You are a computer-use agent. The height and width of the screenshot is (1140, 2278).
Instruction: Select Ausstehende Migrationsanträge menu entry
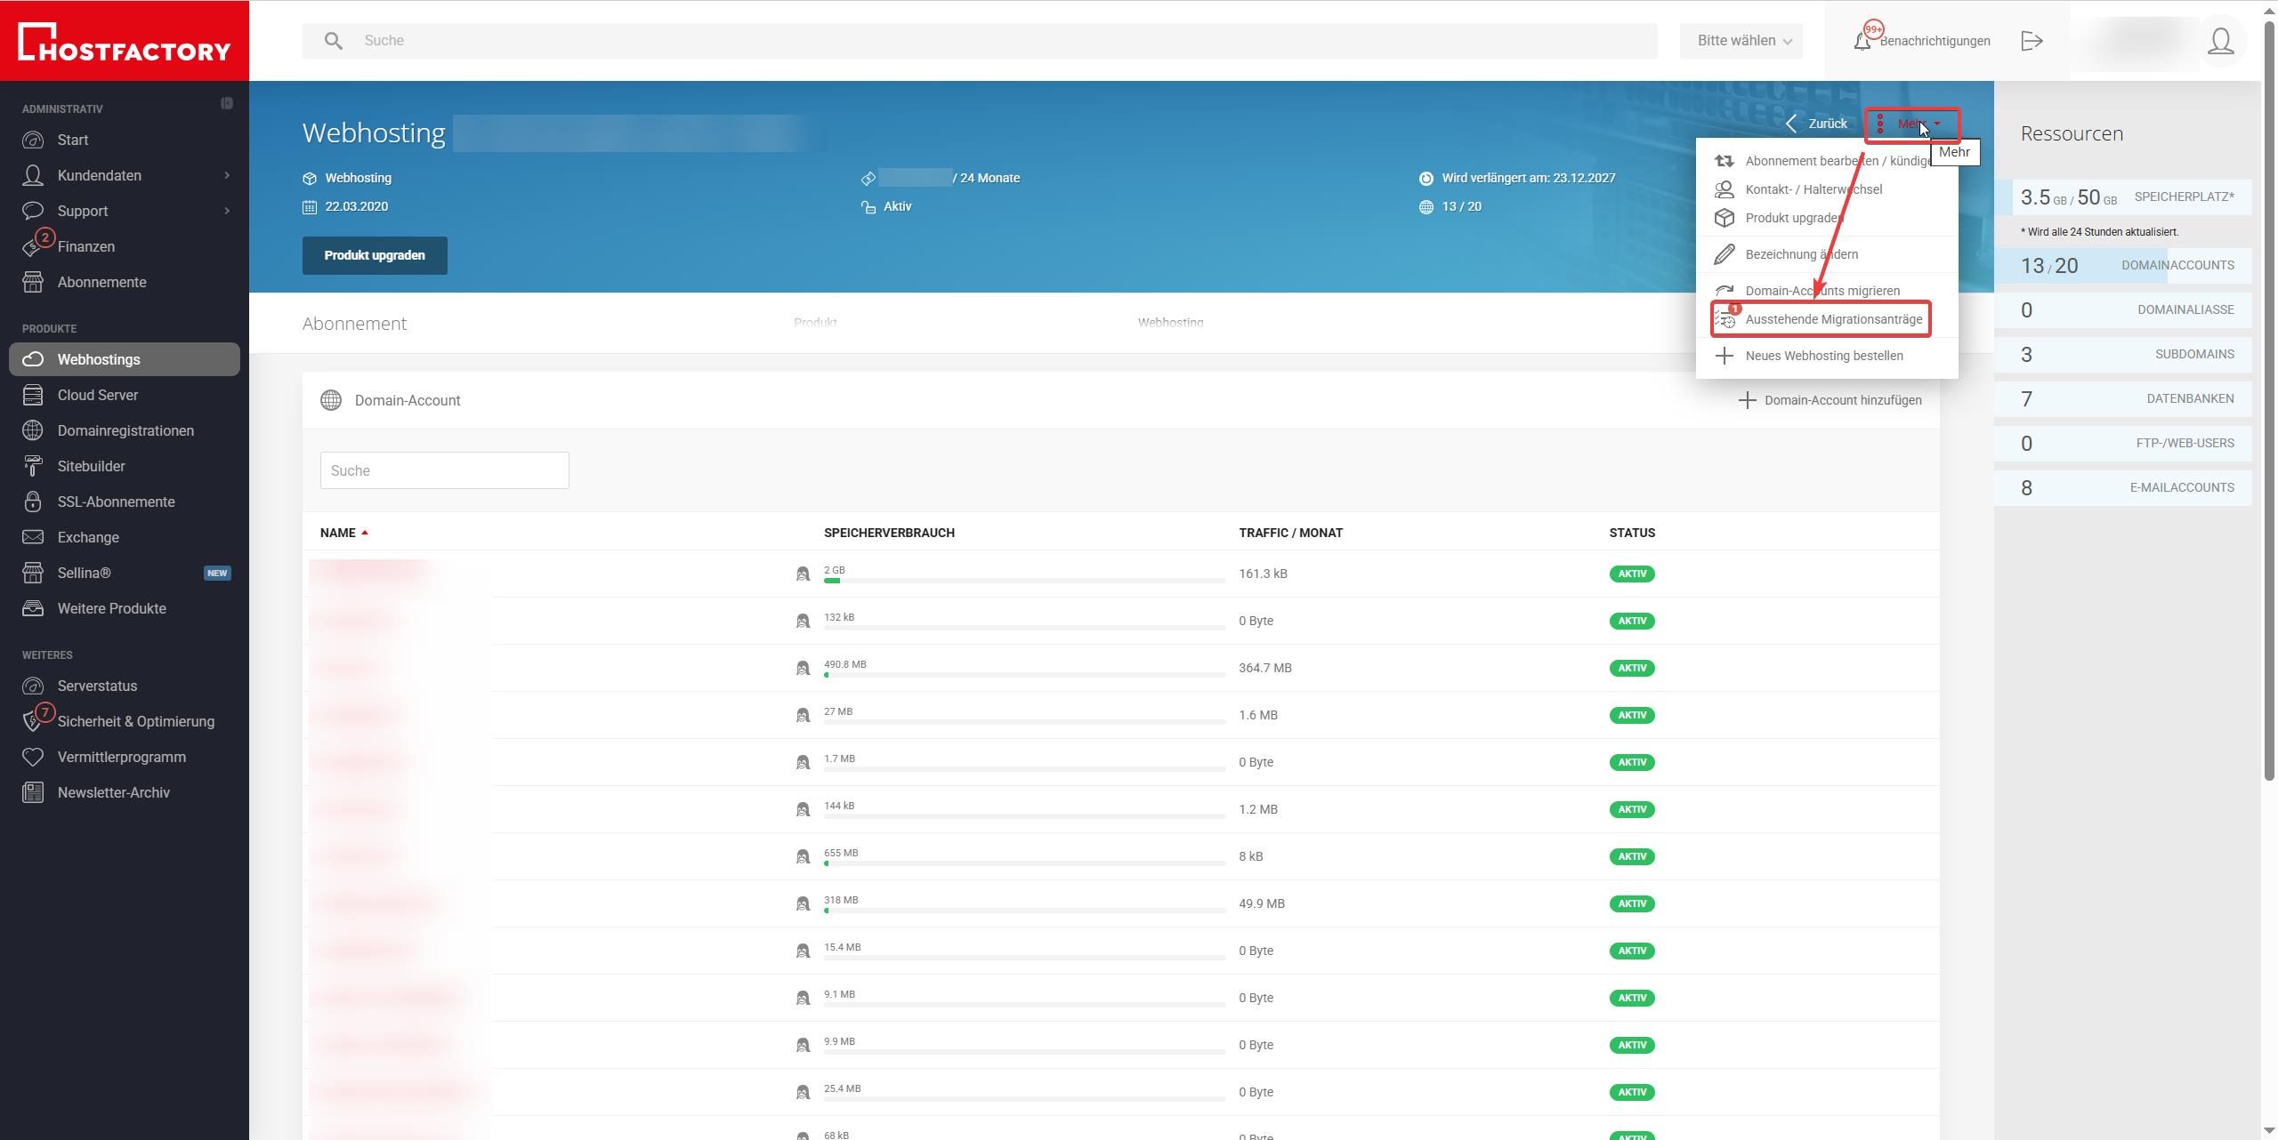point(1832,319)
